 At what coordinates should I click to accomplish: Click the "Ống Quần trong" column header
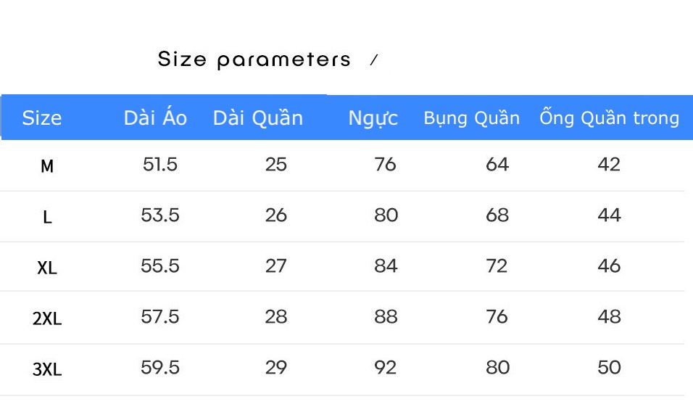(x=609, y=118)
